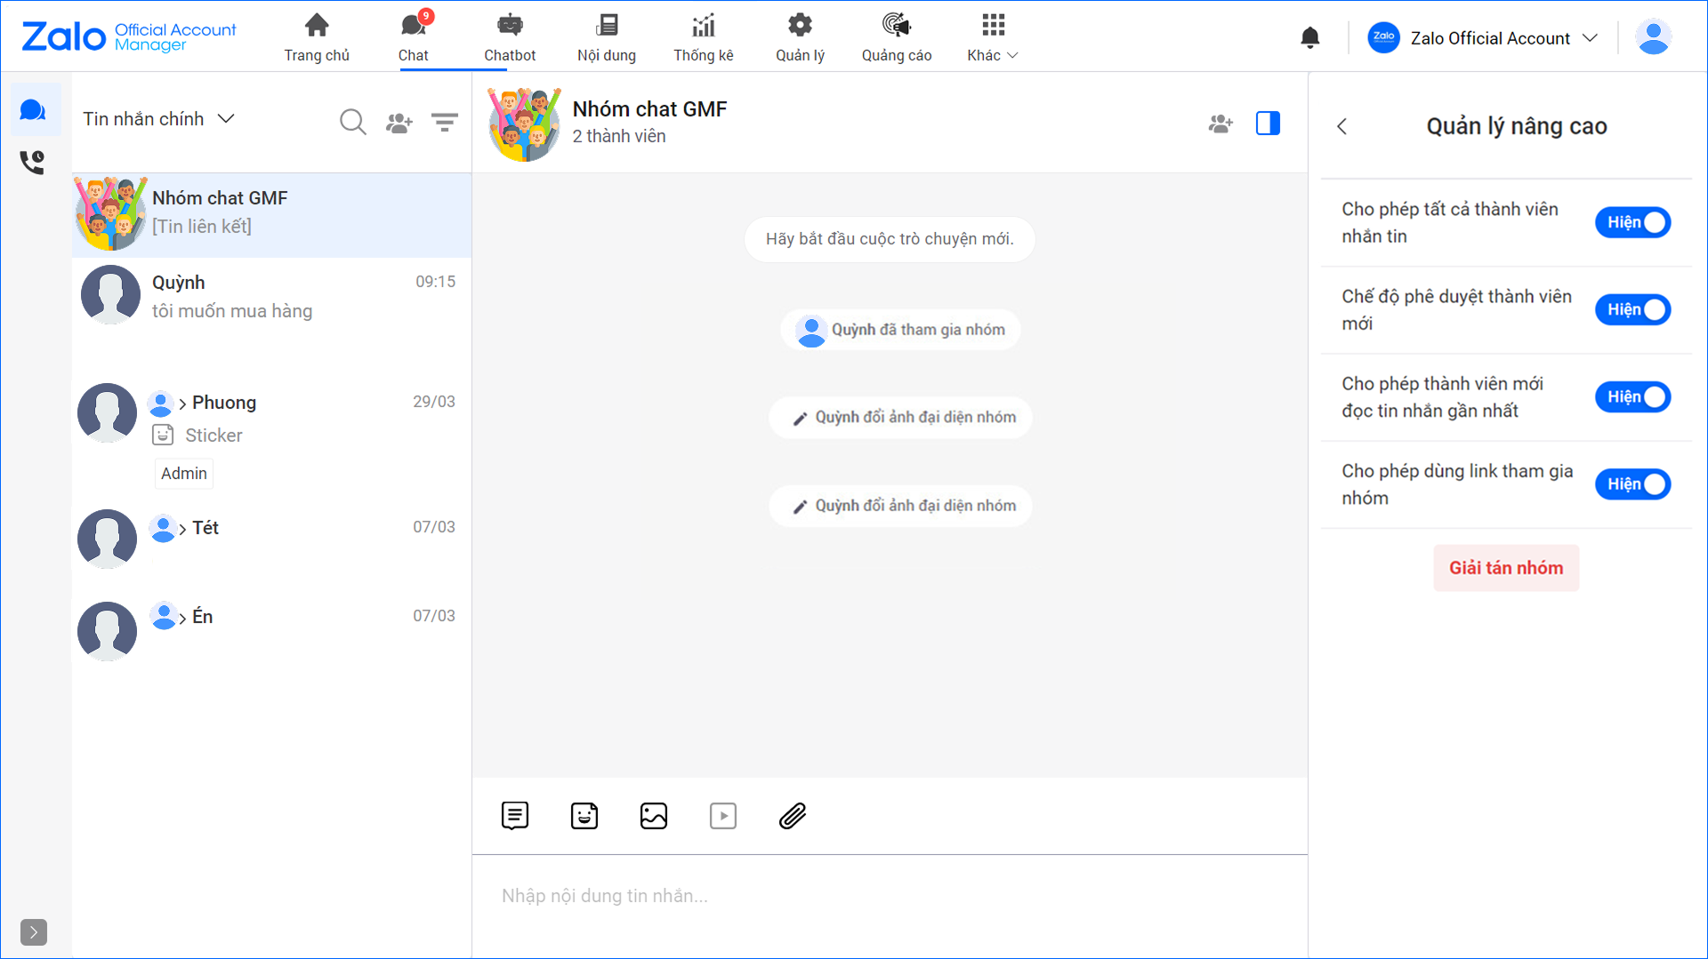Click the filter icon in conversation list

tap(444, 122)
